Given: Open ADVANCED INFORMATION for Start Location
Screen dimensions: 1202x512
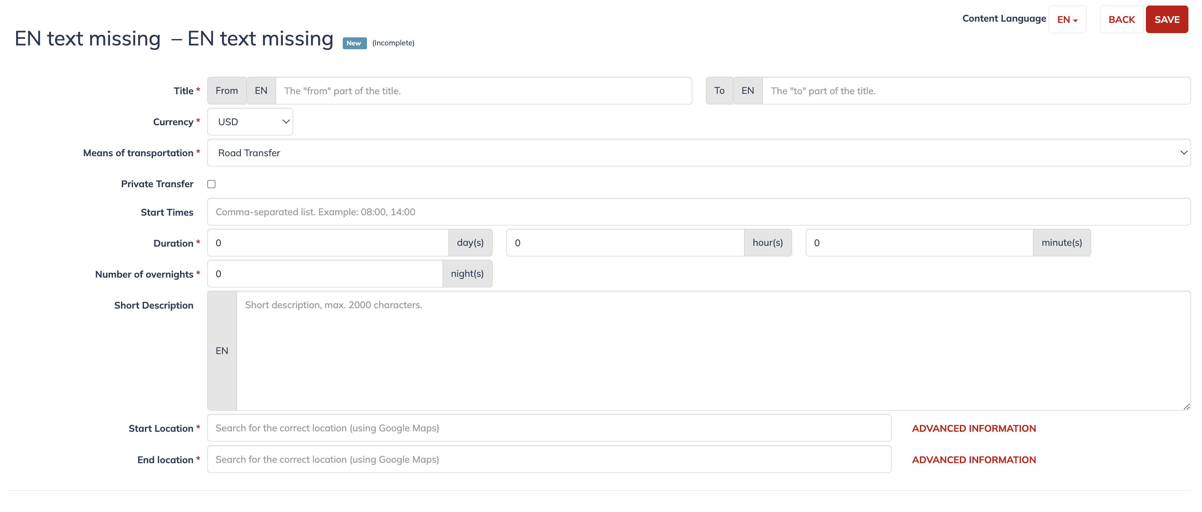Looking at the screenshot, I should tap(973, 428).
